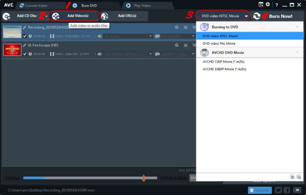Click the scissors cut icon for Fire Escape

[x=186, y=45]
